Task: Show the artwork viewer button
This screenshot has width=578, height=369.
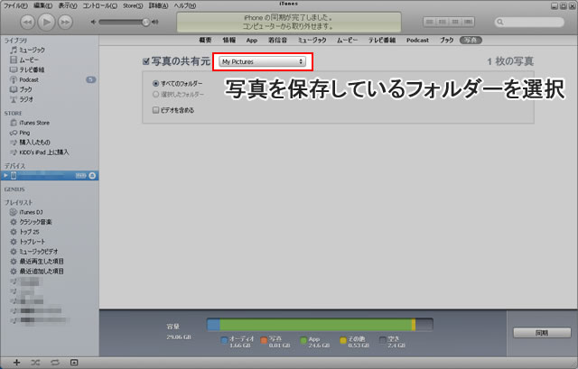Action: [x=74, y=363]
